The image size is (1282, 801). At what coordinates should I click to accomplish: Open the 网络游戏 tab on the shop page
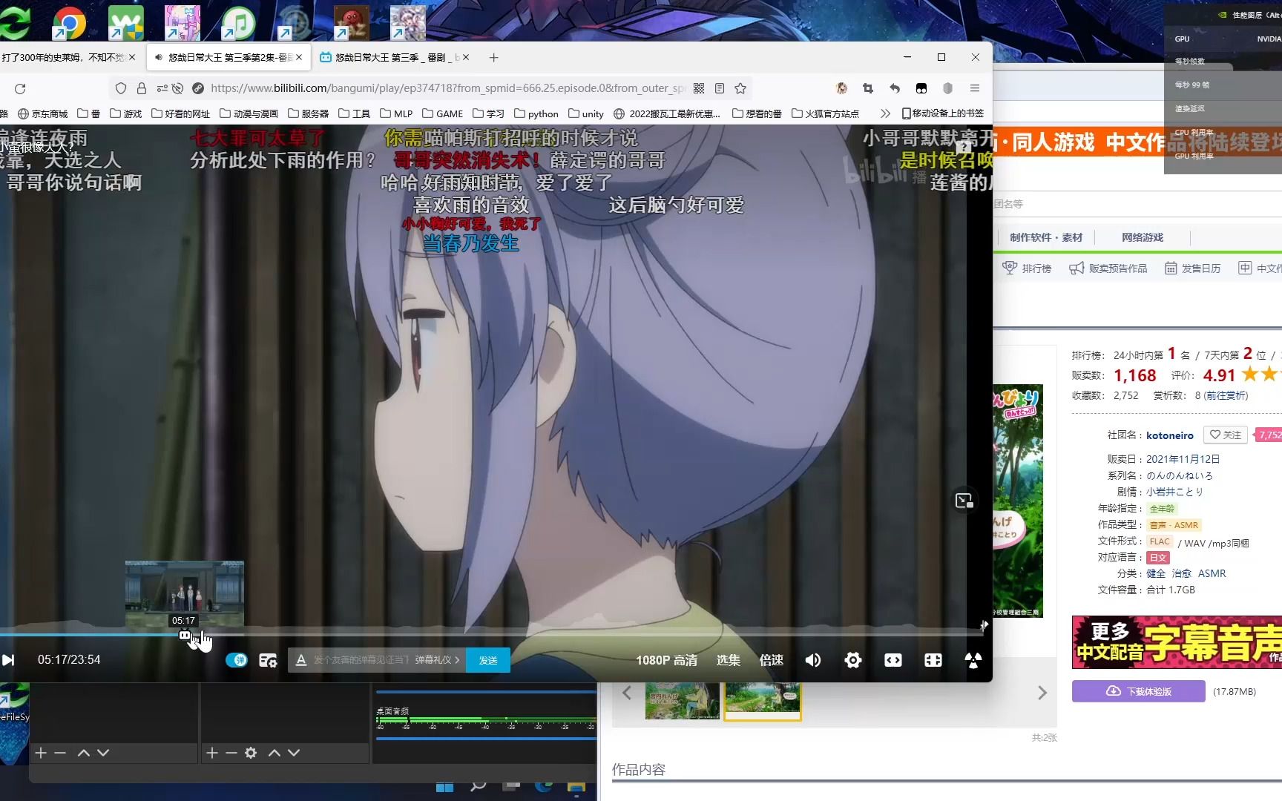click(x=1143, y=237)
